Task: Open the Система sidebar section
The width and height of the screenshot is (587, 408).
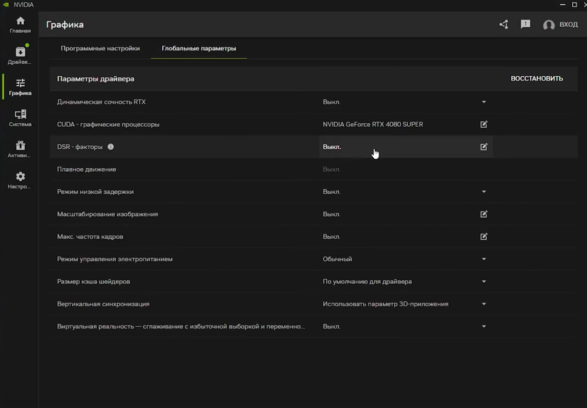Action: click(20, 118)
